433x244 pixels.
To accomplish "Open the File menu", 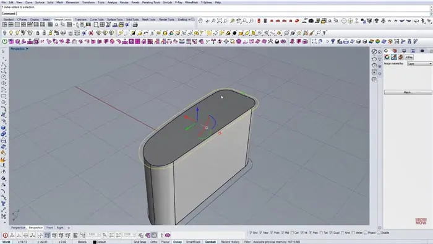I will point(4,2).
